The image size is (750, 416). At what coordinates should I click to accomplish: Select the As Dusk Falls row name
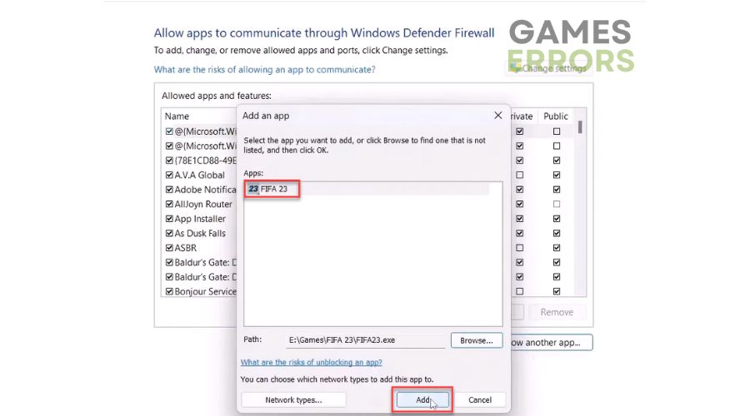(200, 234)
